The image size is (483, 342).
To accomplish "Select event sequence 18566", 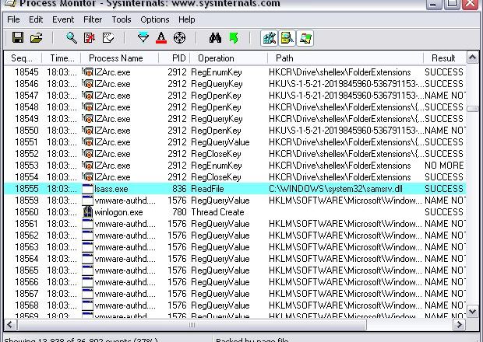I will [x=26, y=282].
